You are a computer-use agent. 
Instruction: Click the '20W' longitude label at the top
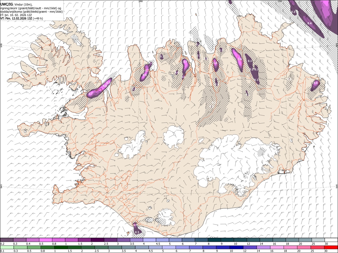coord(141,1)
